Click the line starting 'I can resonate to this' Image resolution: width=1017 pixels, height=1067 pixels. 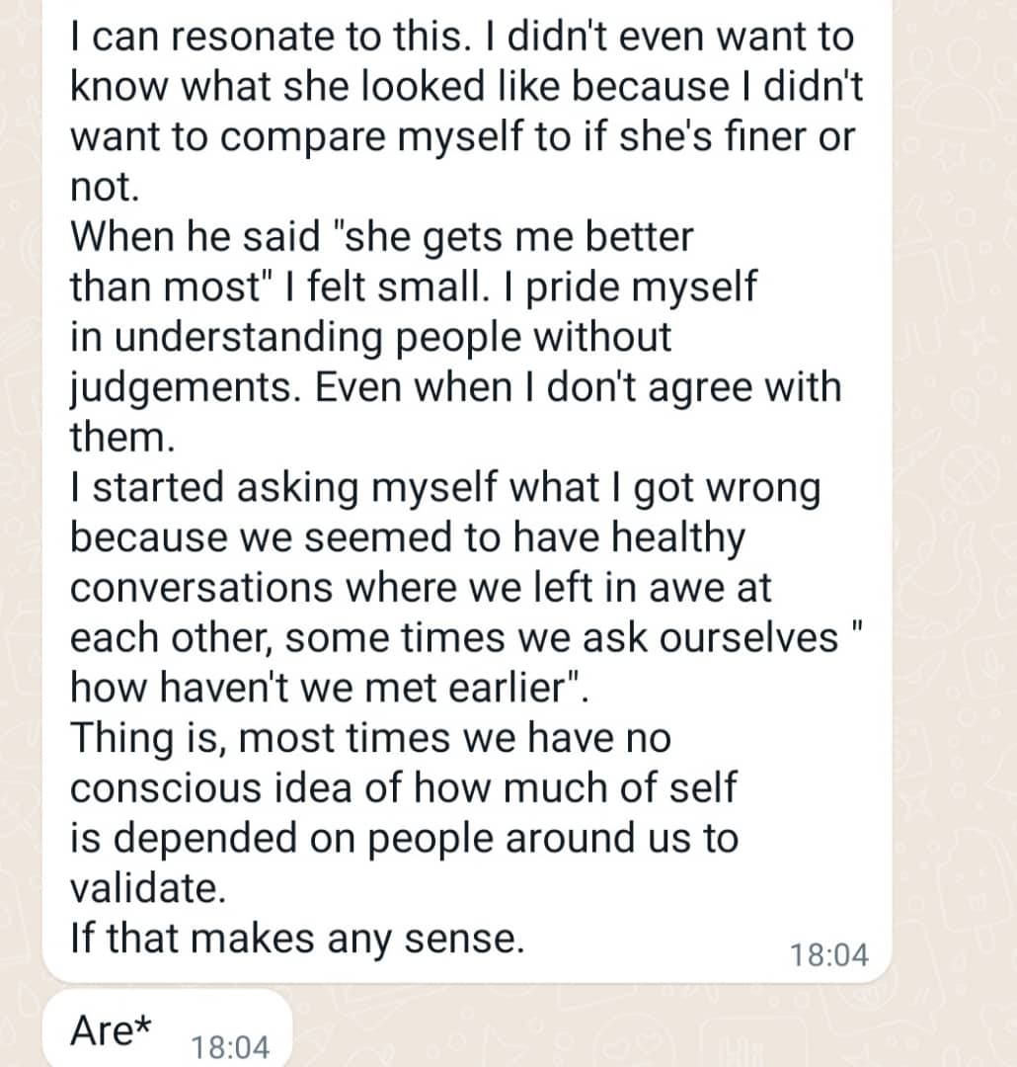click(x=461, y=38)
